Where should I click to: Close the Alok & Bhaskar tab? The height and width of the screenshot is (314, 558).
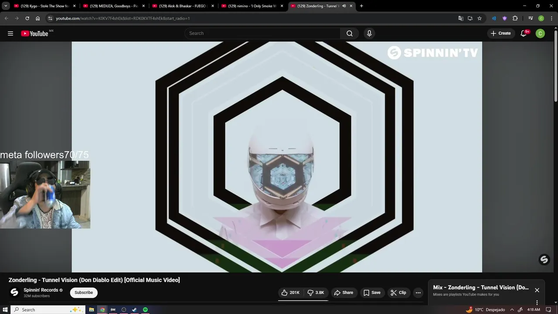[x=213, y=6]
